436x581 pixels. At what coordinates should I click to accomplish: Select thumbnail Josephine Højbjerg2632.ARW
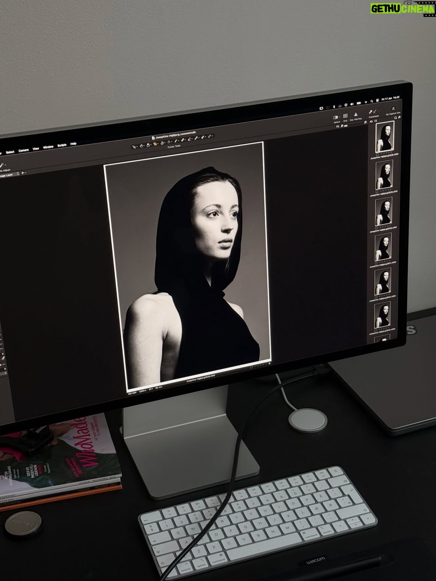[x=382, y=281]
